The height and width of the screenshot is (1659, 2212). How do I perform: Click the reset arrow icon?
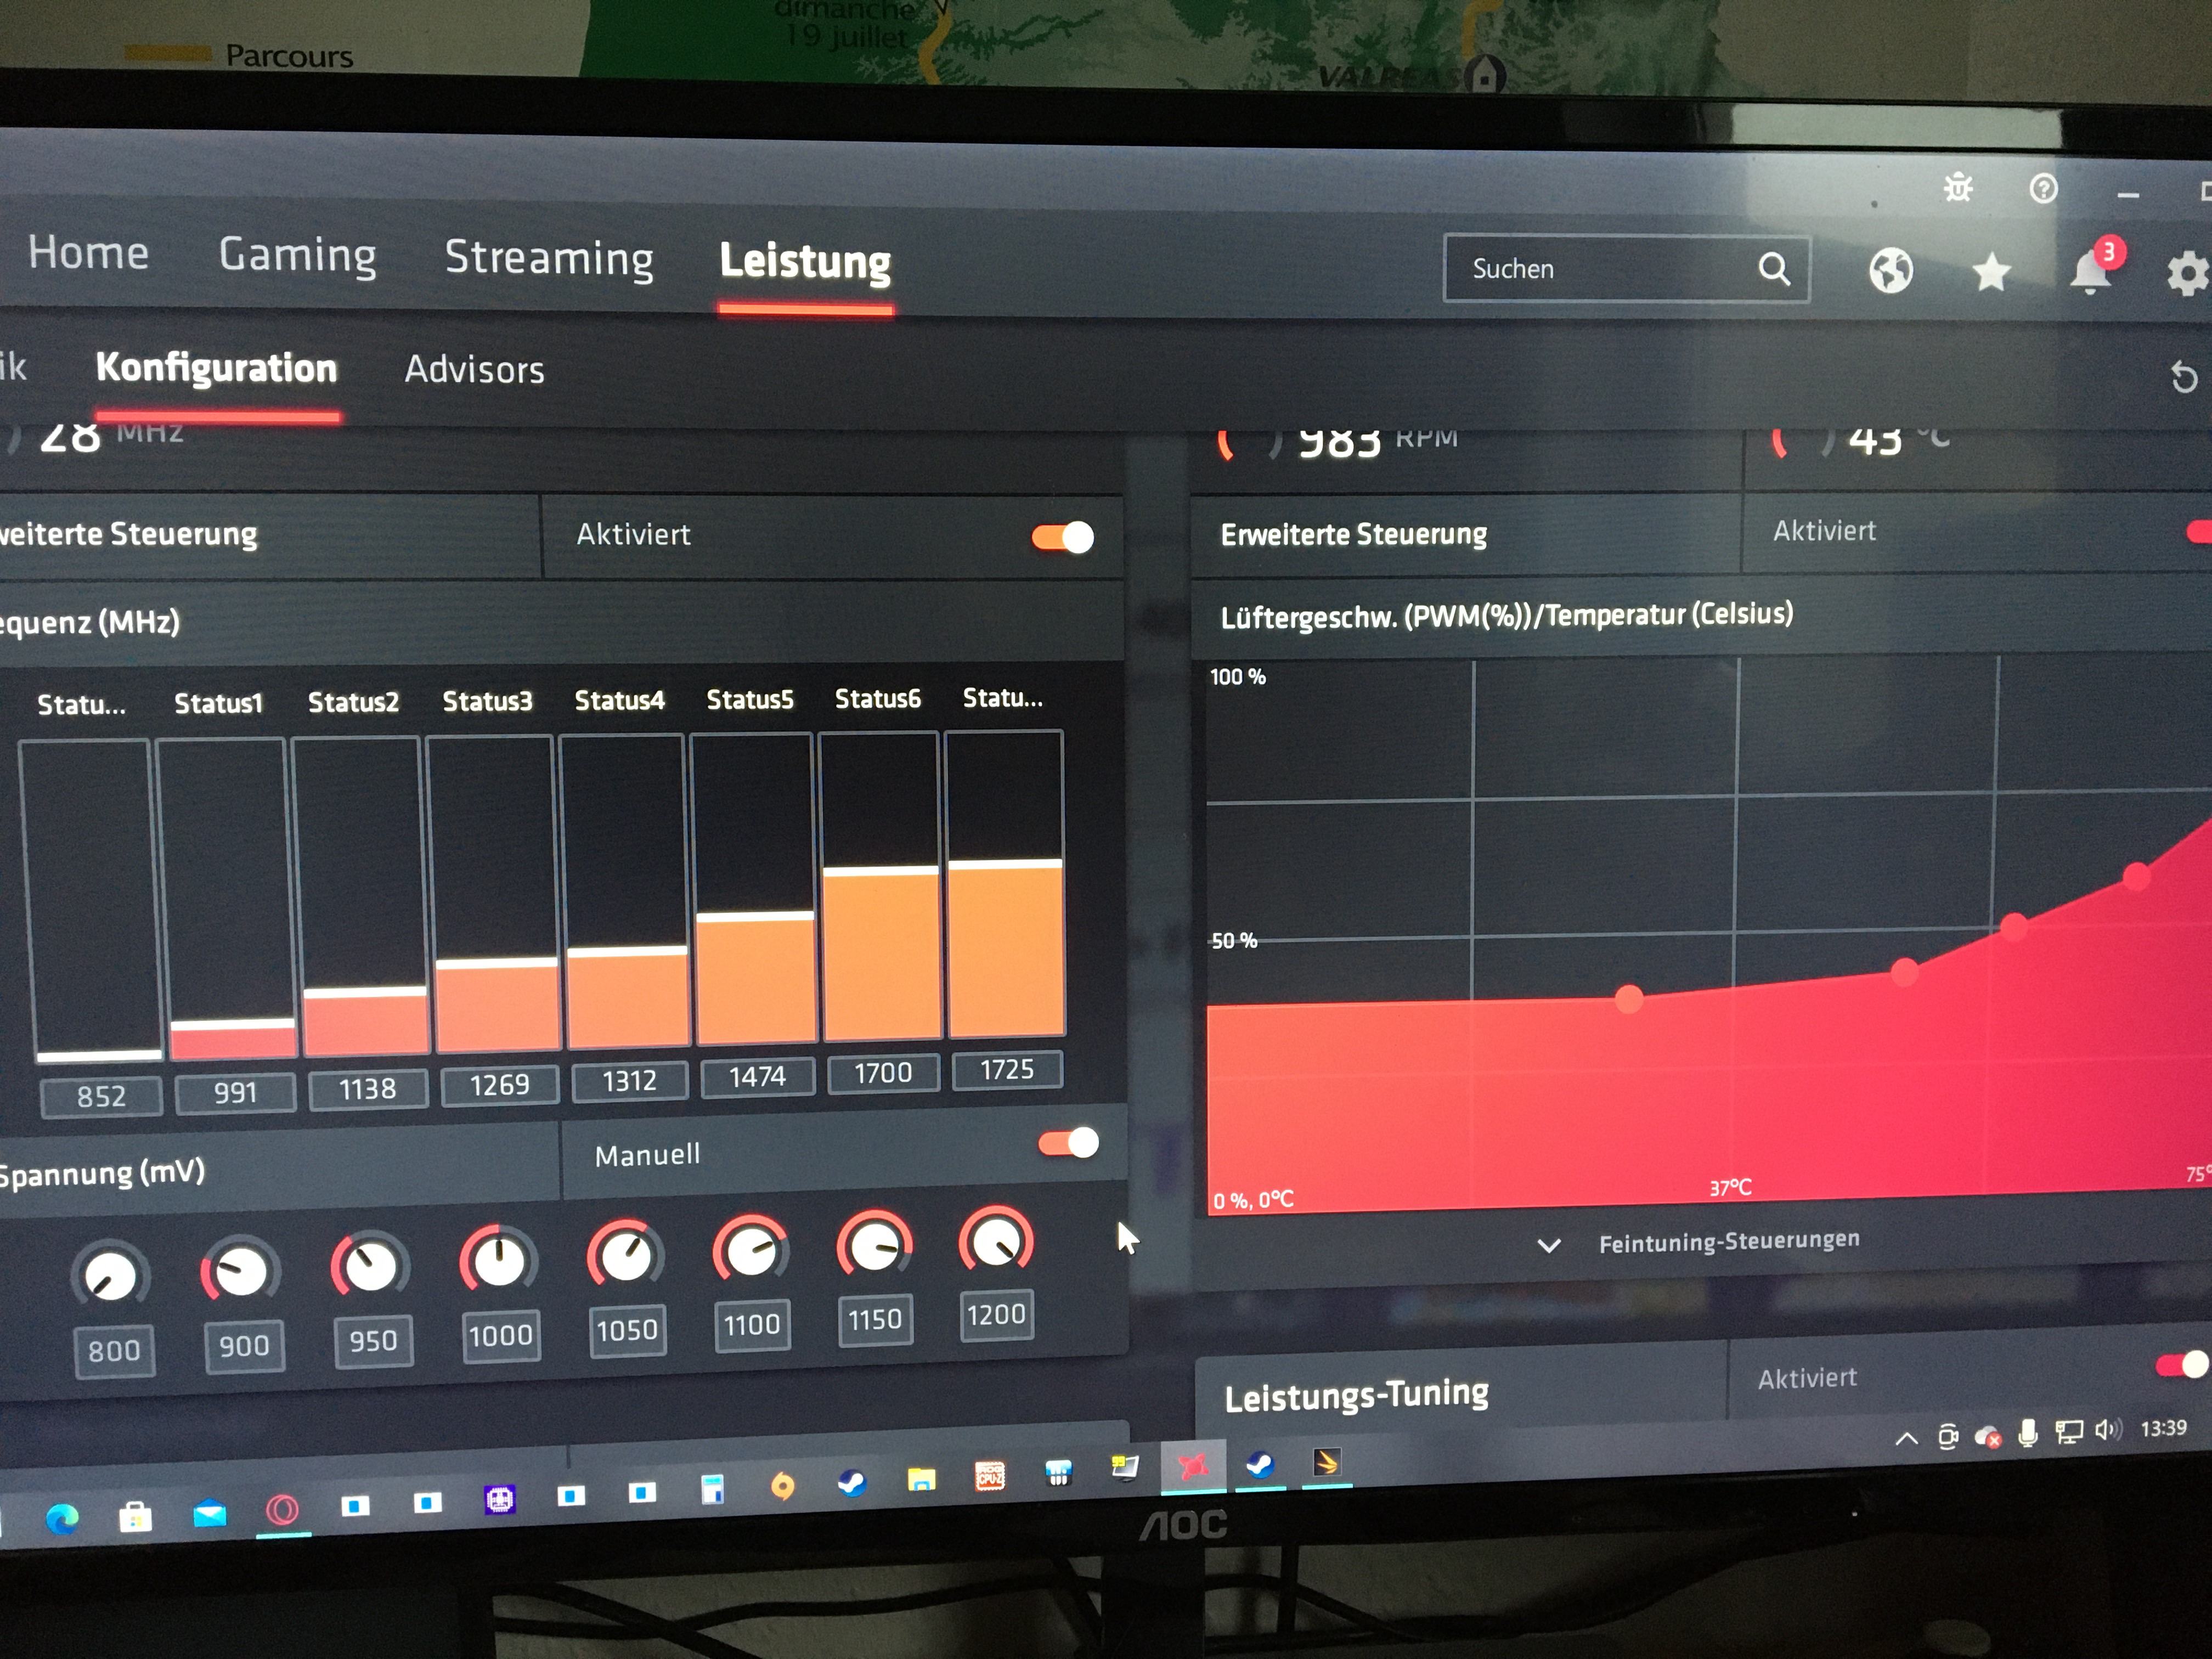pos(2184,378)
